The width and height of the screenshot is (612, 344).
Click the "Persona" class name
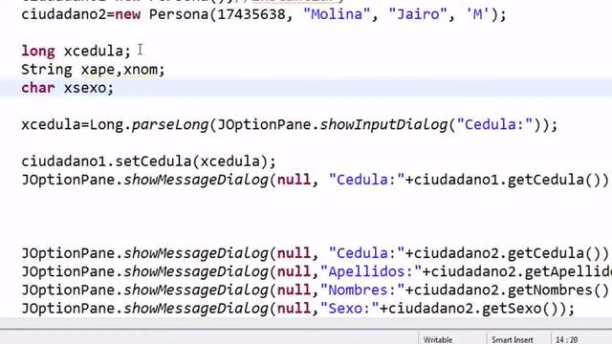point(179,14)
